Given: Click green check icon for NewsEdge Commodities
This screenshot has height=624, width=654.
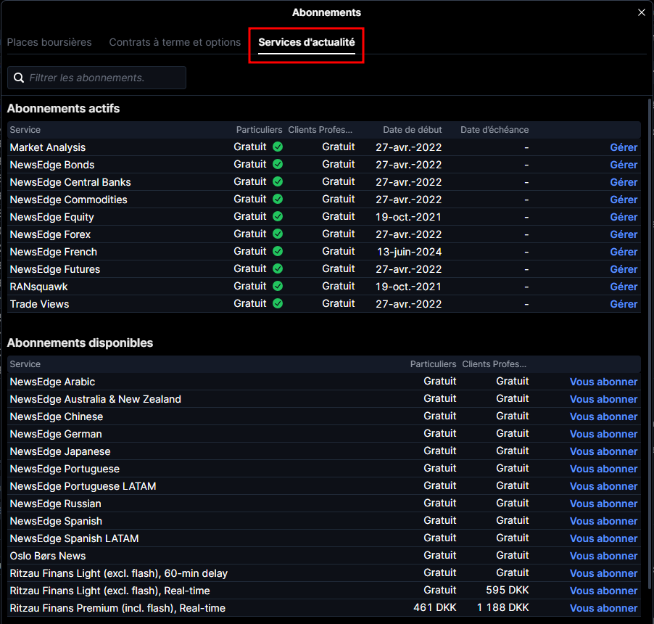Looking at the screenshot, I should click(278, 199).
